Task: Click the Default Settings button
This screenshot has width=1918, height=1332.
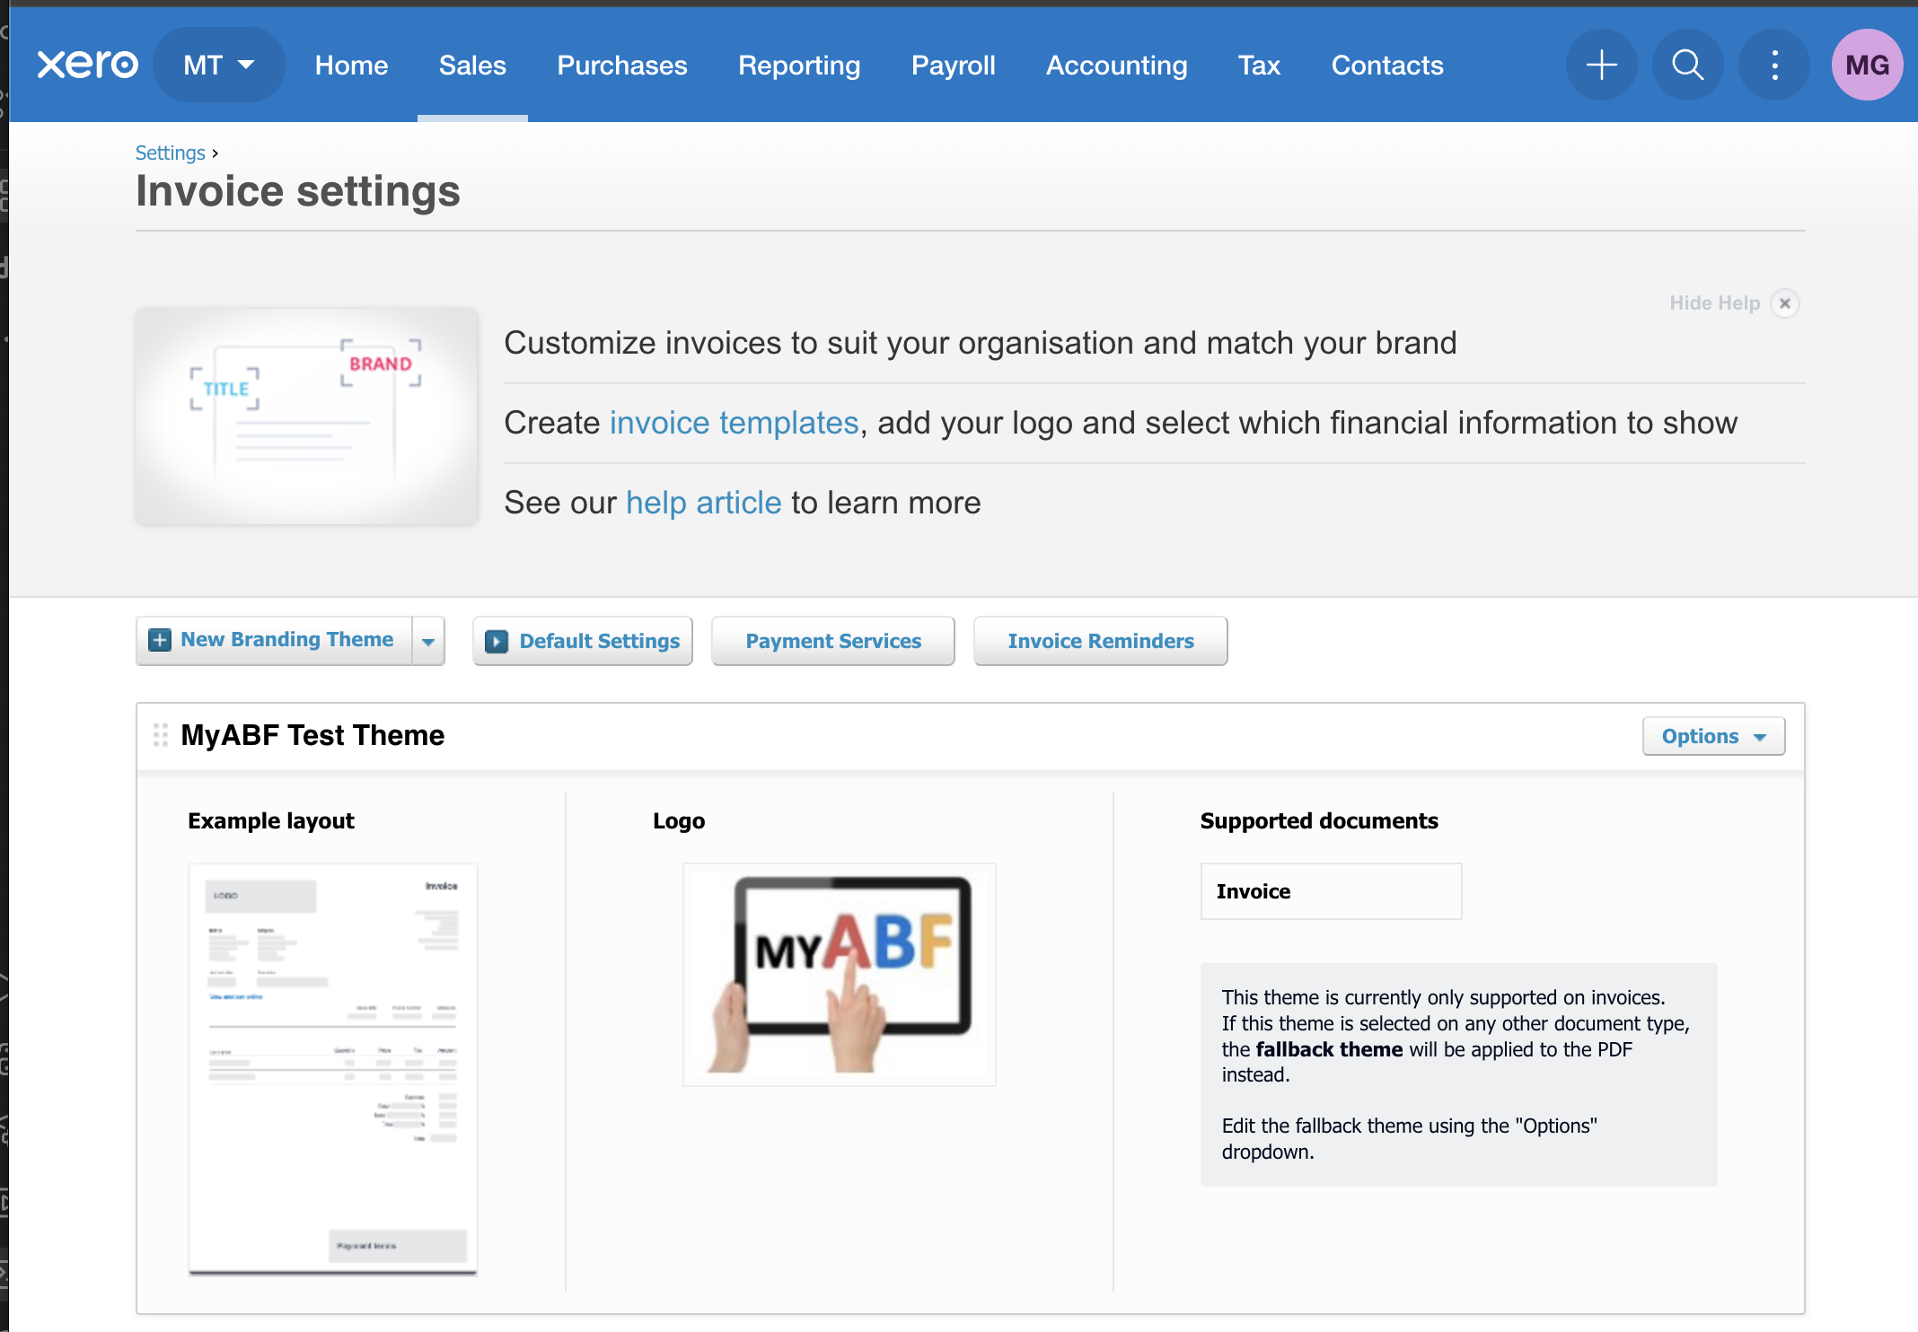Action: [x=583, y=641]
